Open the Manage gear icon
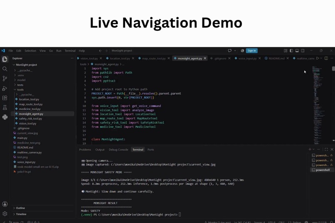This screenshot has height=223, width=335. [x=5, y=213]
